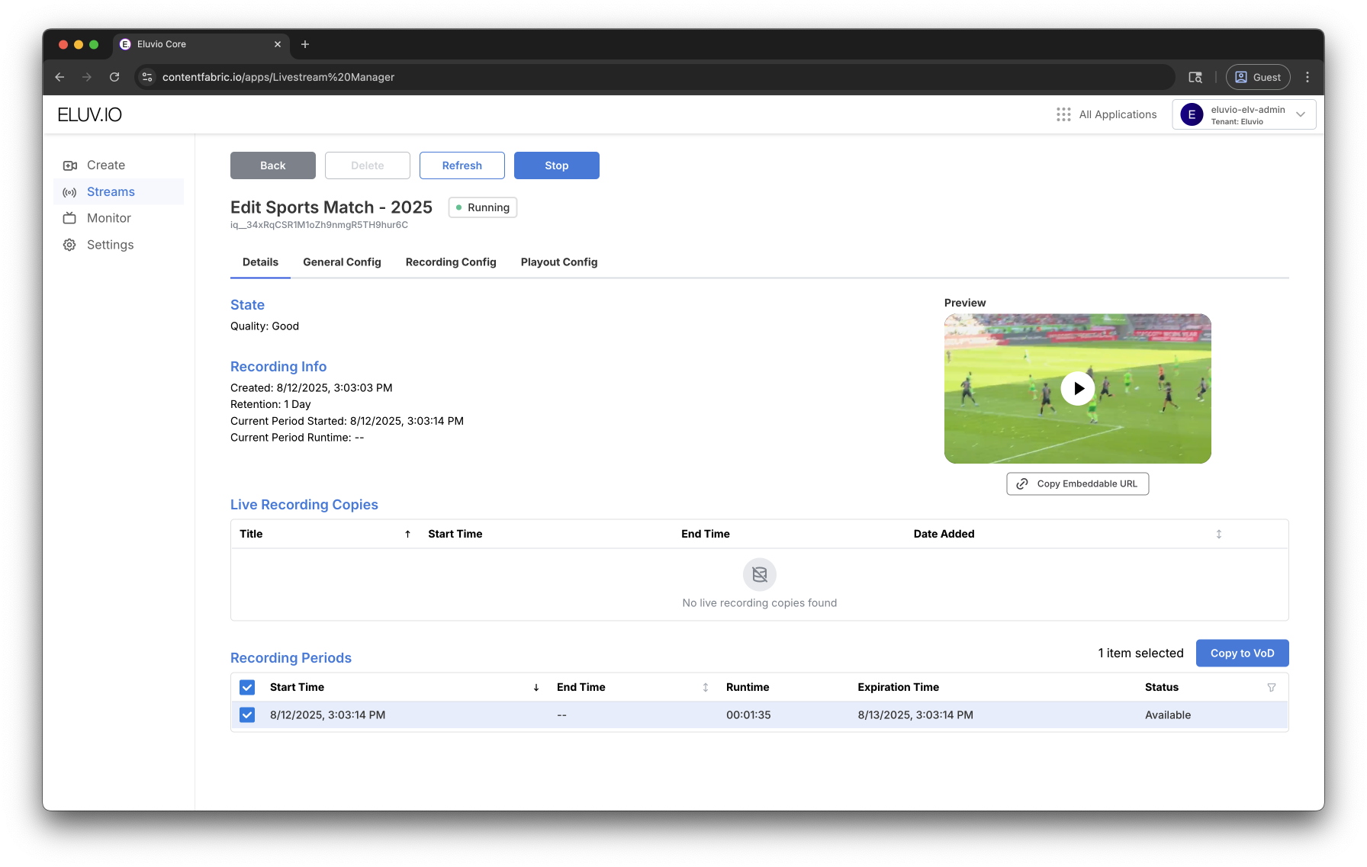Open the All Applications grid icon
The image size is (1367, 867).
point(1063,114)
